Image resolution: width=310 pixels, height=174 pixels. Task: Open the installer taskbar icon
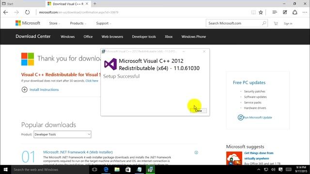(x=151, y=170)
